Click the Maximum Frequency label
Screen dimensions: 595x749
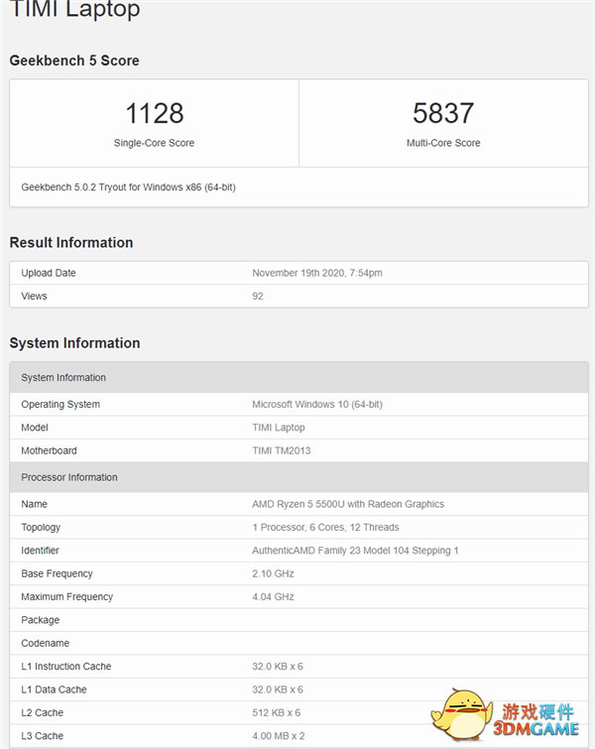pyautogui.click(x=66, y=596)
